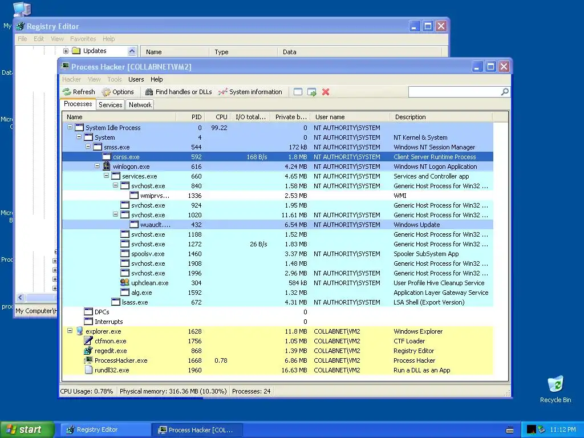Sort by the PID column header
Viewport: 584px width, 438px height.
(x=190, y=117)
